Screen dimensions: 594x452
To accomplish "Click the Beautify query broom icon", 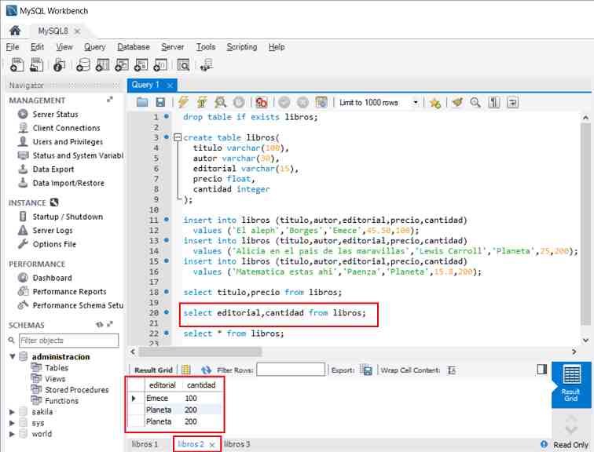I will click(x=456, y=103).
